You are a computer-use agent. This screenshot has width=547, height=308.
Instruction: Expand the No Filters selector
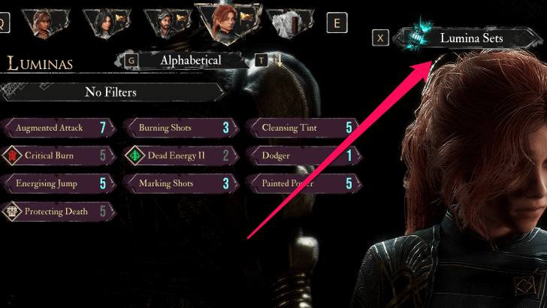112,92
